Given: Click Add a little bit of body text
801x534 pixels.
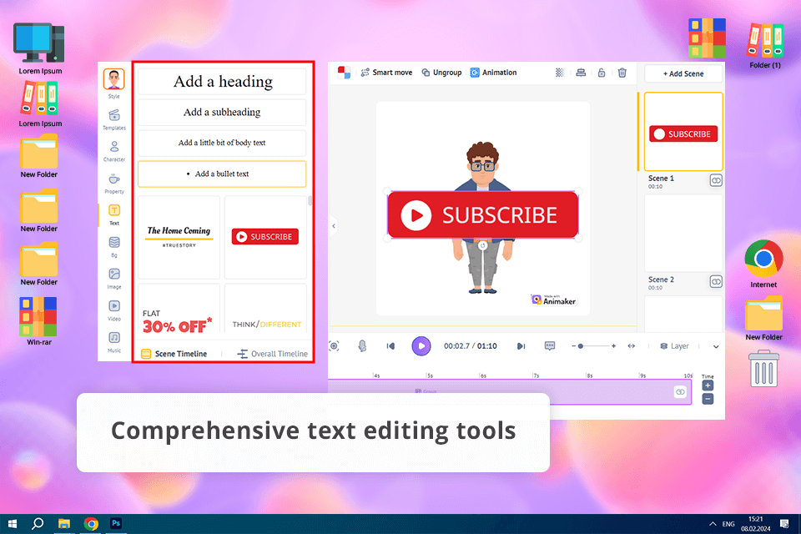Looking at the screenshot, I should [222, 143].
